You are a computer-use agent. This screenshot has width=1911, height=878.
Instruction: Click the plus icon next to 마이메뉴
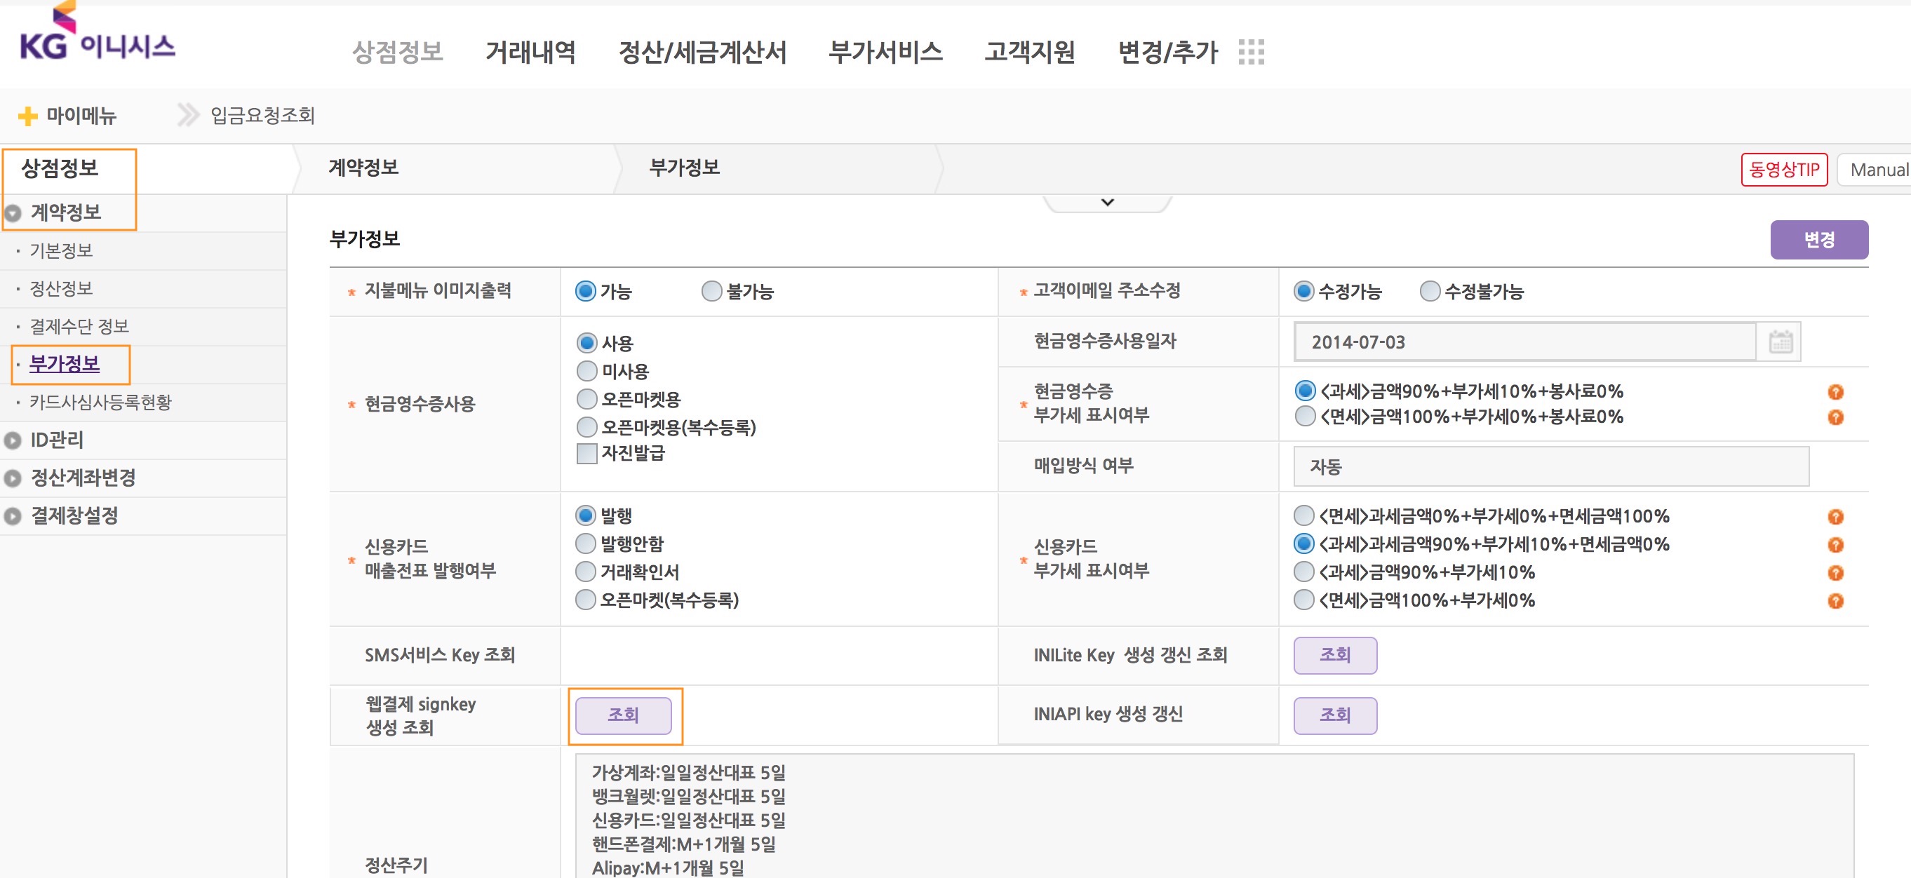28,116
